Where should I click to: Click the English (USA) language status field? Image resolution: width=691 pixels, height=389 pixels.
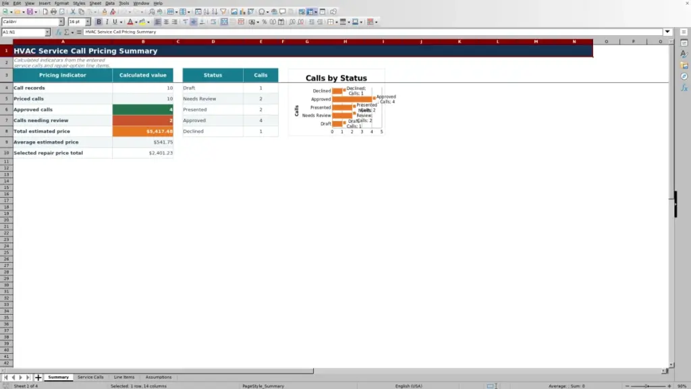[x=408, y=386]
